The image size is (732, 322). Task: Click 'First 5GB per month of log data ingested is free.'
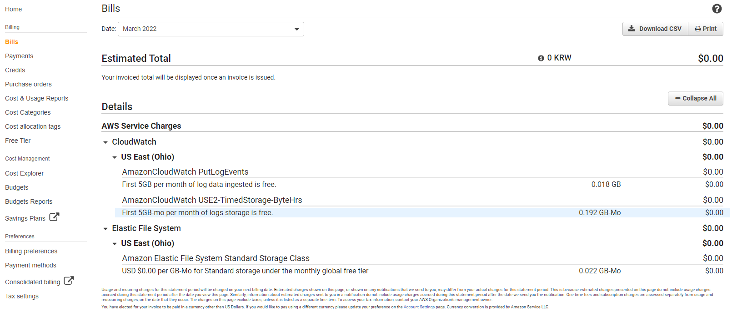tap(199, 184)
